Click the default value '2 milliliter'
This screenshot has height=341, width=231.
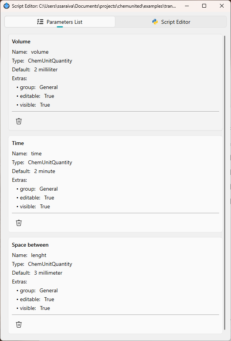pyautogui.click(x=46, y=69)
